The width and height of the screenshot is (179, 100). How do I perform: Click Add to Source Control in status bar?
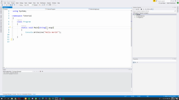pyautogui.click(x=170, y=96)
